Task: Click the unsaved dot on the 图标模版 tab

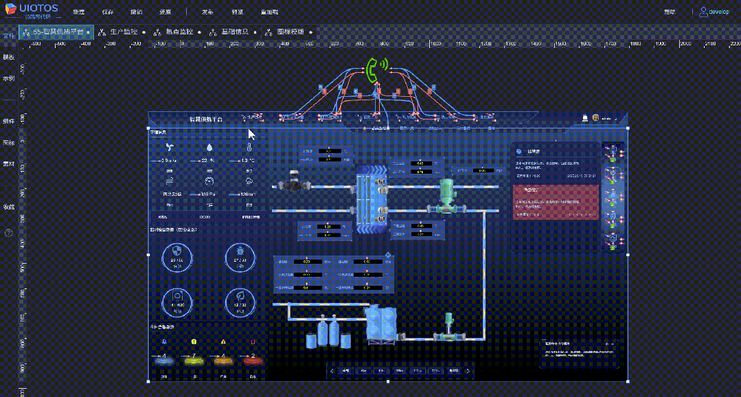Action: pos(311,32)
